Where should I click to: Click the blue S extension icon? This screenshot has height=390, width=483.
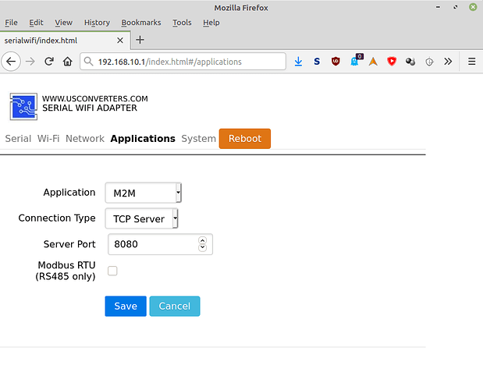317,62
